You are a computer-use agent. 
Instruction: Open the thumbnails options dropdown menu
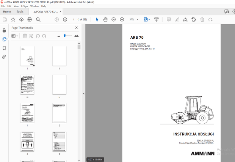pos(15,36)
